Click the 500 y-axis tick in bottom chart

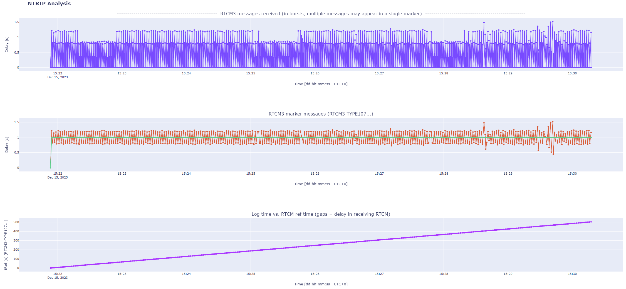[16, 222]
